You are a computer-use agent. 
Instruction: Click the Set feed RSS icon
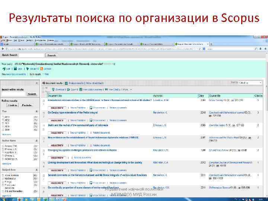[41, 69]
